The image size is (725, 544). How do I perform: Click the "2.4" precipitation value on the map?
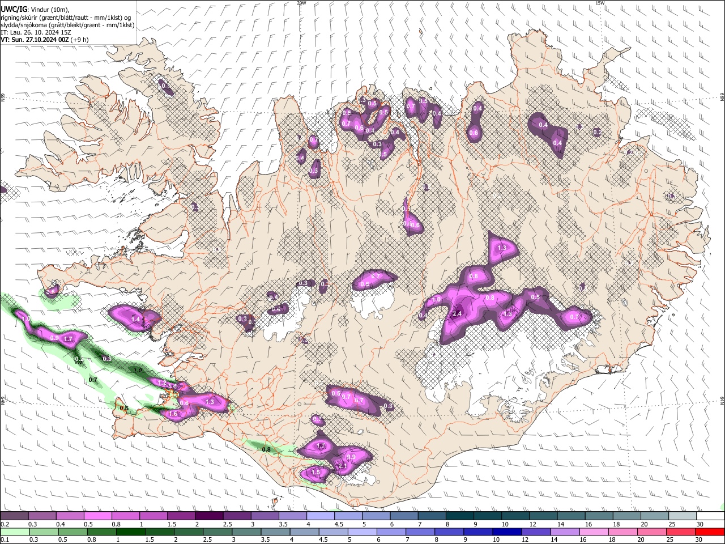click(458, 313)
